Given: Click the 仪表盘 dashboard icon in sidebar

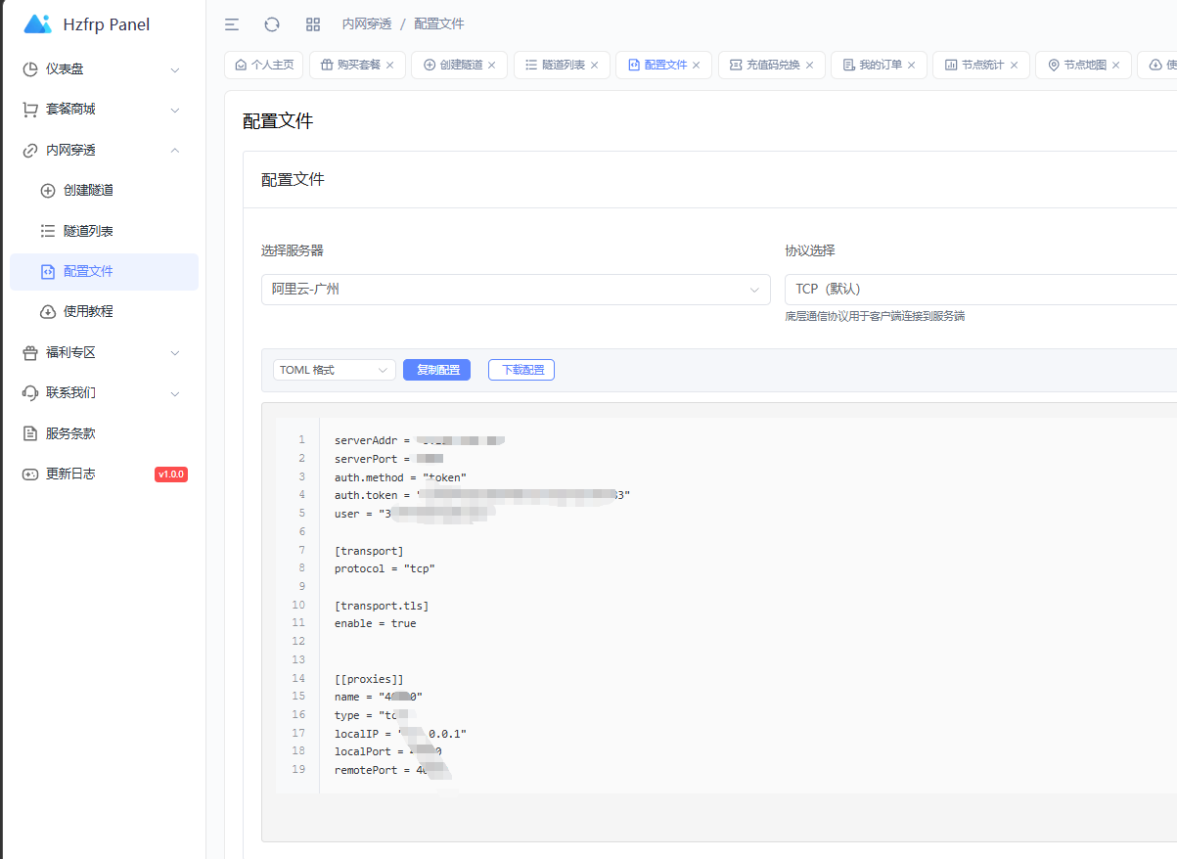Looking at the screenshot, I should coord(30,69).
